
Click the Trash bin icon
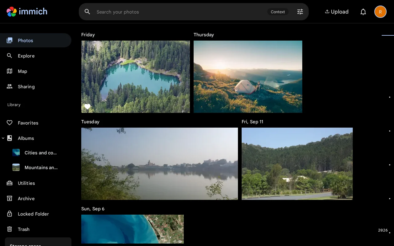[x=10, y=229]
